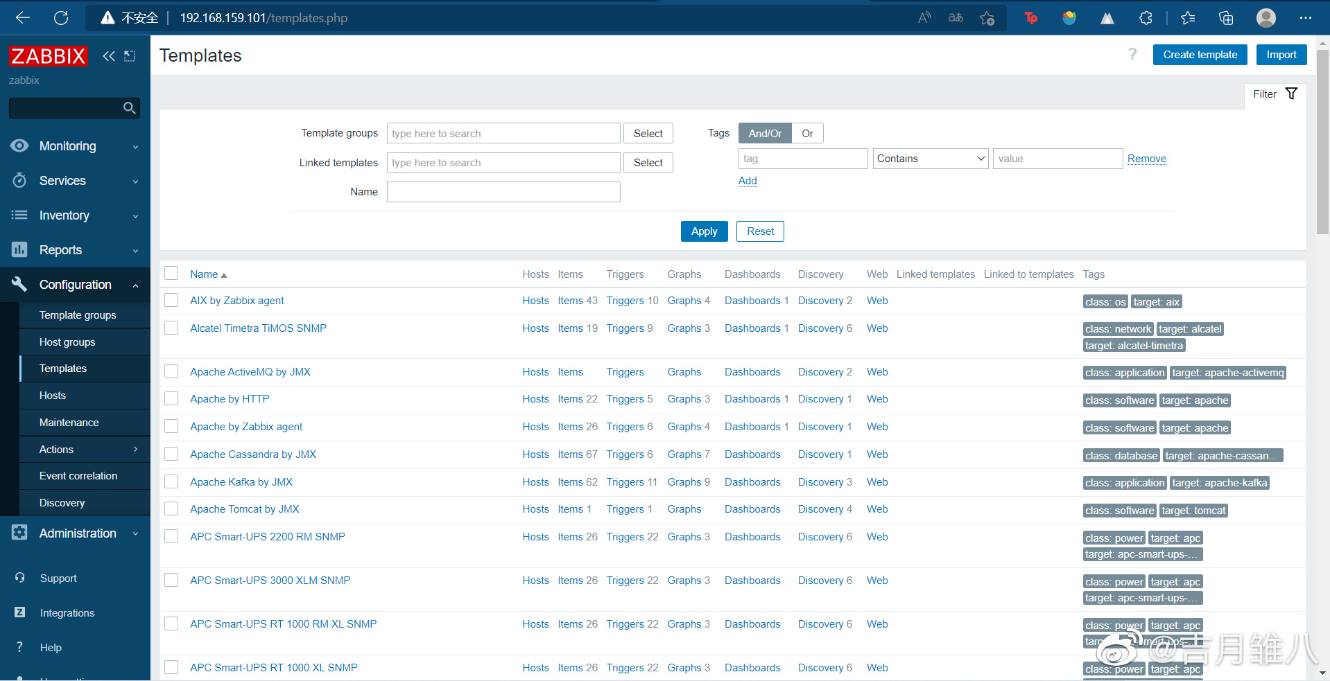Image resolution: width=1330 pixels, height=681 pixels.
Task: Select the And/Or tags mode
Action: [765, 133]
